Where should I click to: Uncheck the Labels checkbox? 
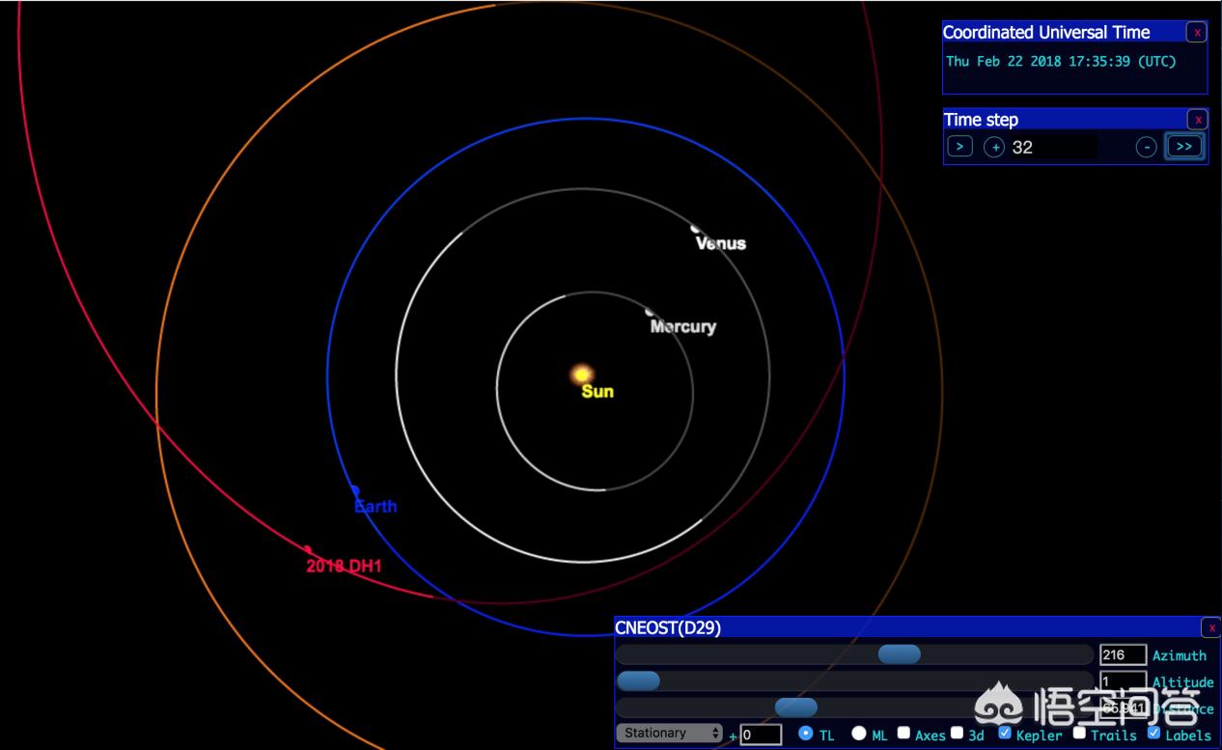coord(1153,733)
